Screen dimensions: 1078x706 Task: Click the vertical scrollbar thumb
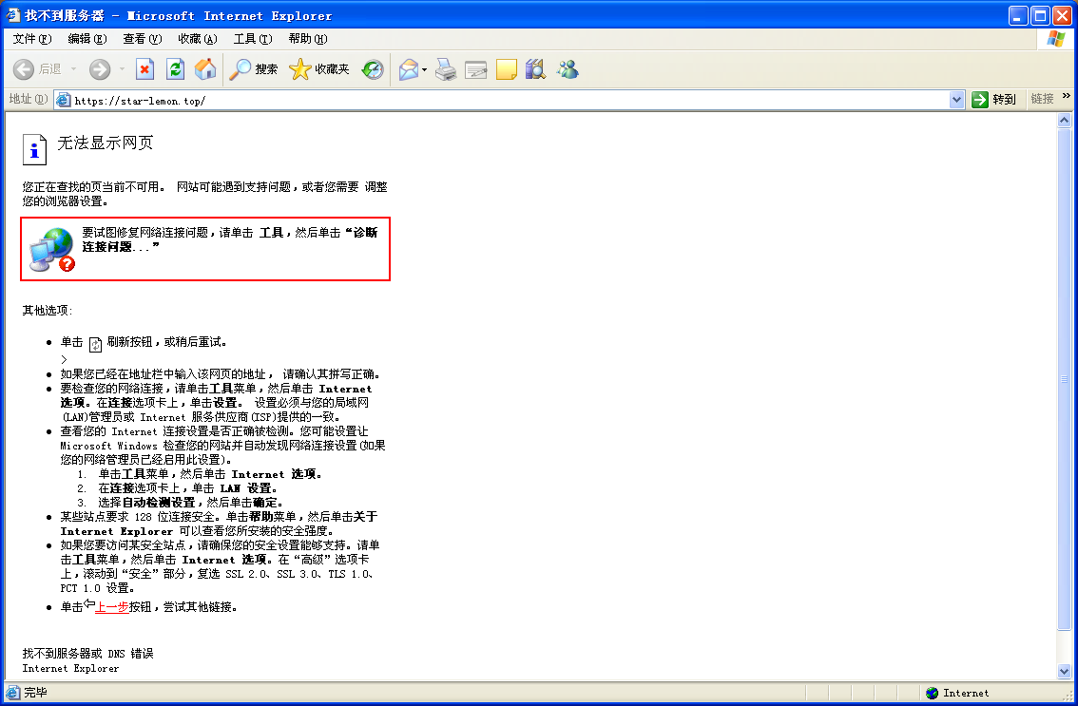(1065, 379)
